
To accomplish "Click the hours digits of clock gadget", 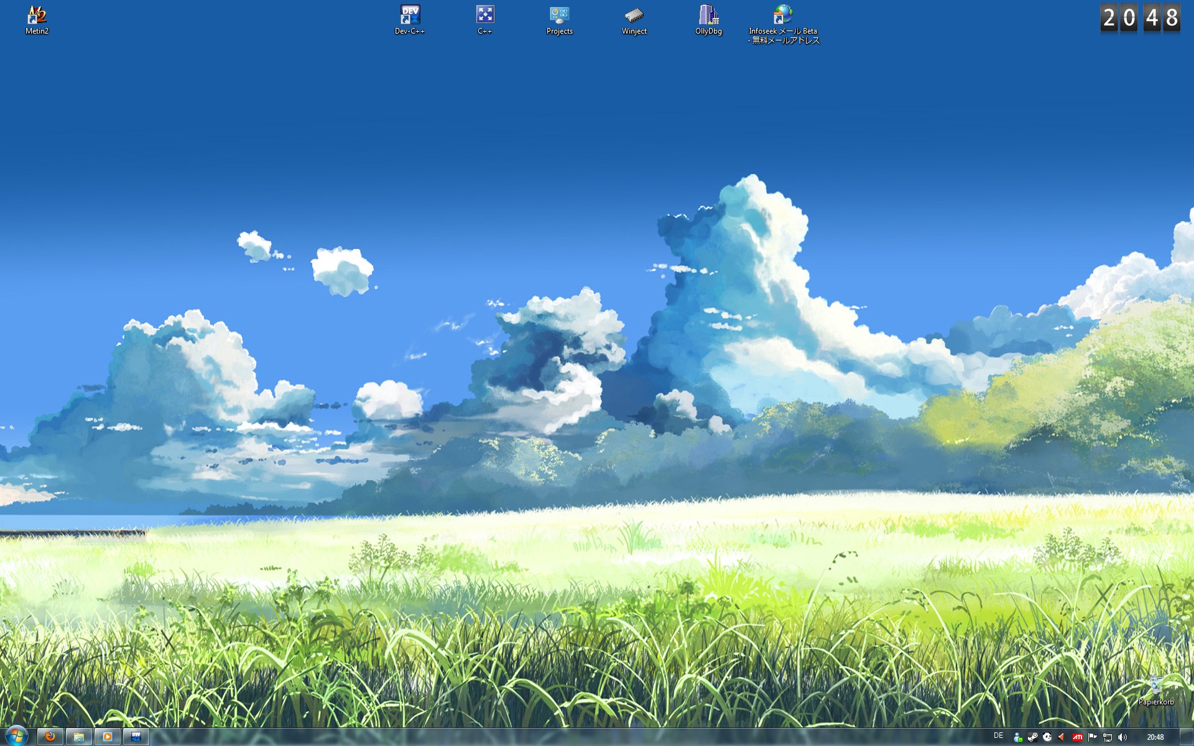I will 1119,18.
